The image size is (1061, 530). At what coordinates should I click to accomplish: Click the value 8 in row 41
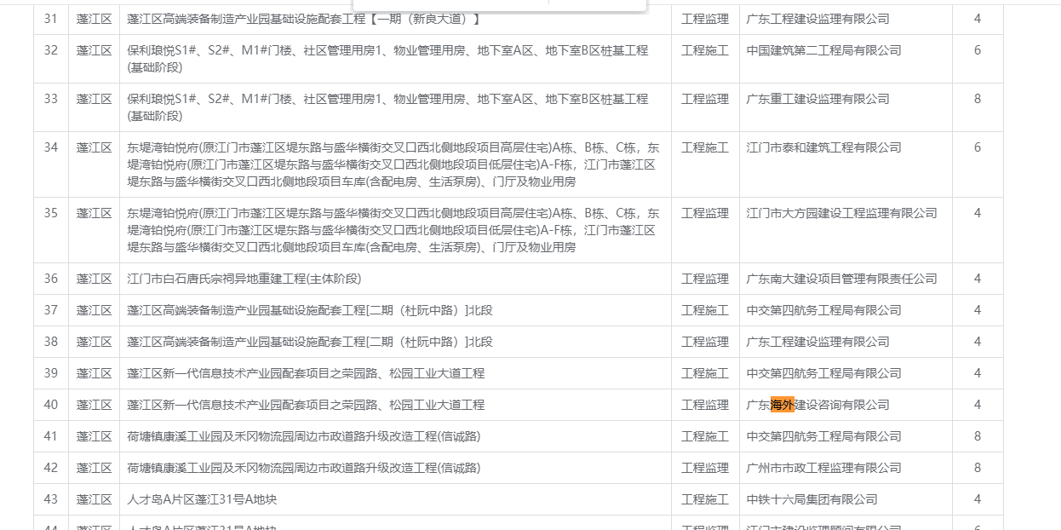click(978, 436)
